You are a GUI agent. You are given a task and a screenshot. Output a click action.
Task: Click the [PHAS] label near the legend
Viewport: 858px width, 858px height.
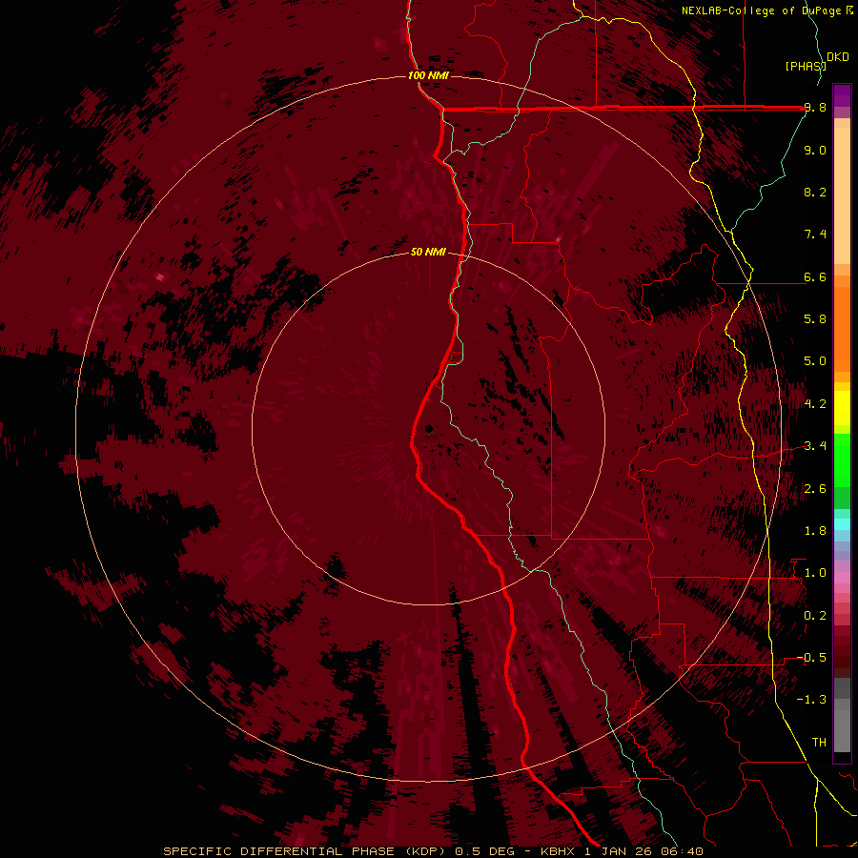(806, 66)
